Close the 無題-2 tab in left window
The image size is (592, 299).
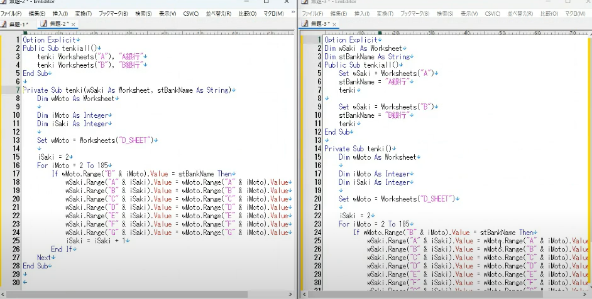[x=74, y=24]
